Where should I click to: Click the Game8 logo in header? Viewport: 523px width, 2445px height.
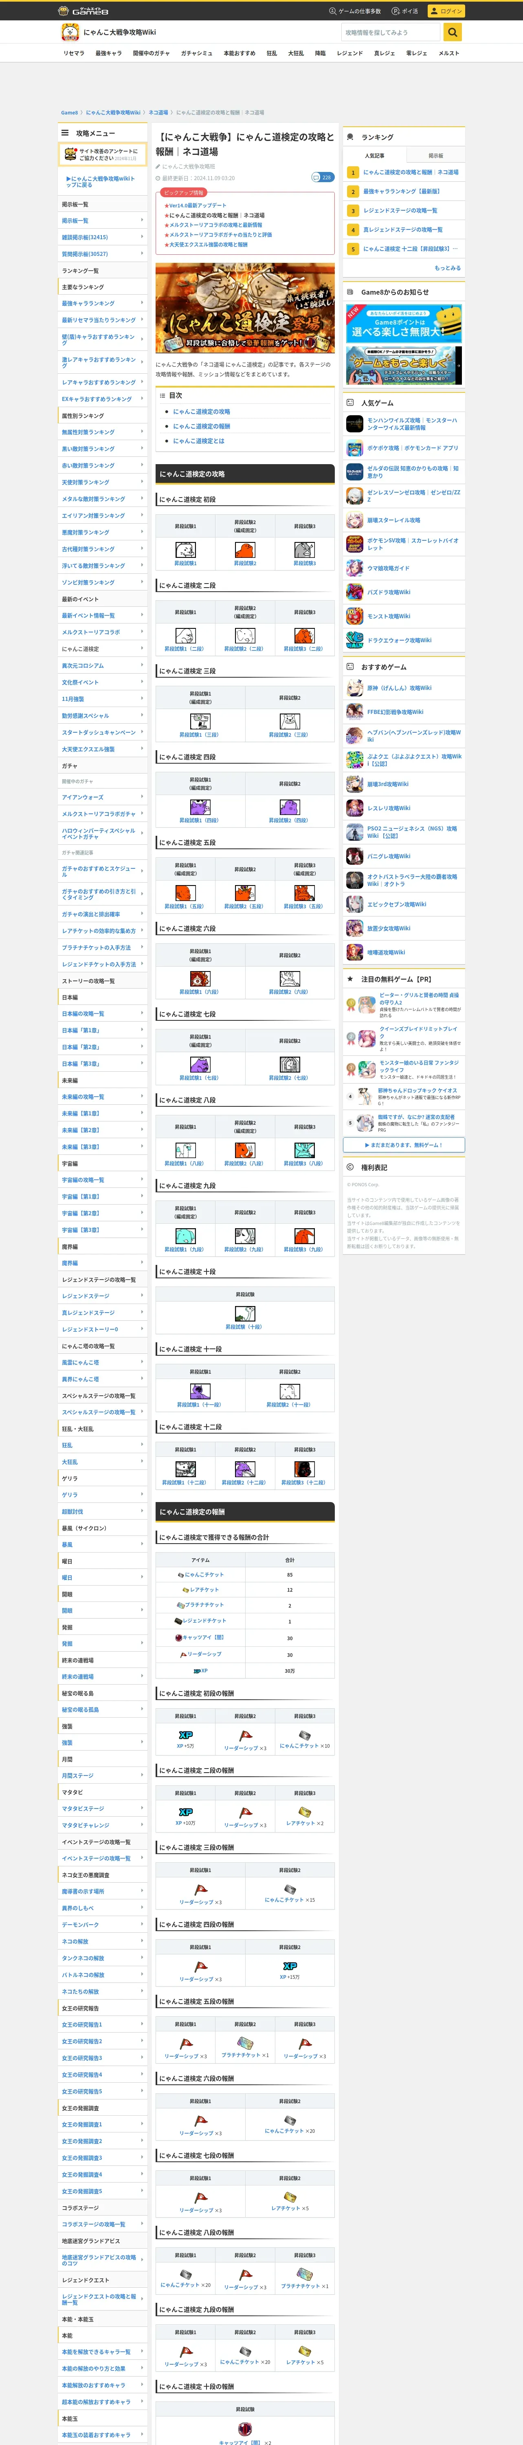pyautogui.click(x=84, y=11)
